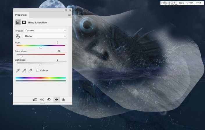The image size is (205, 130).
Task: Delete adjustment layer with trash icon
Action: 64,100
